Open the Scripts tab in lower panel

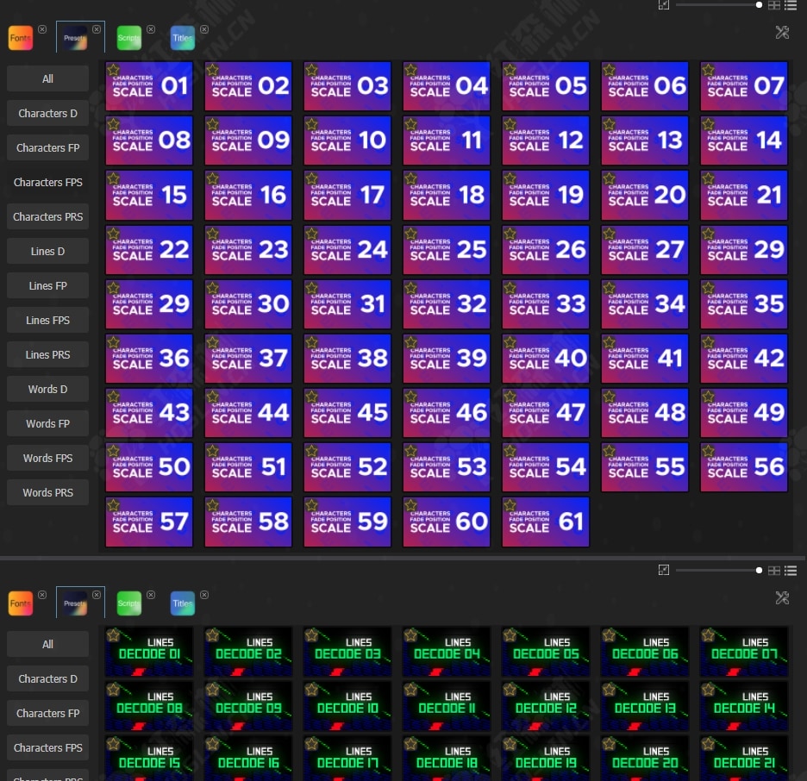128,603
